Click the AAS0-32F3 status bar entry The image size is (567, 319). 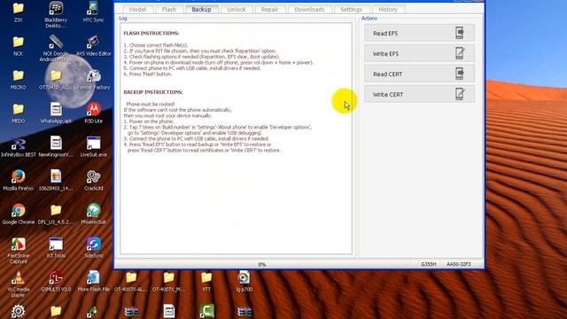coord(459,264)
